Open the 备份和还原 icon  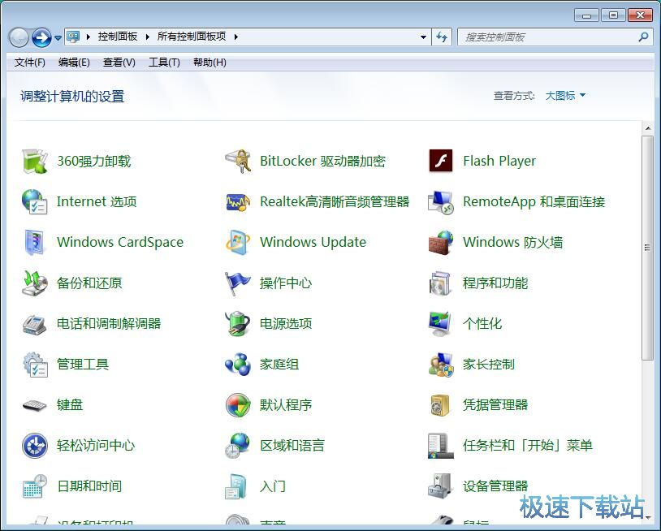[35, 283]
